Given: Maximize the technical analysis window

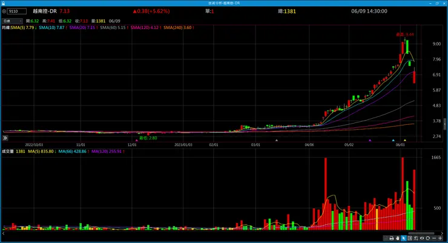Looking at the screenshot, I should coord(437,3).
